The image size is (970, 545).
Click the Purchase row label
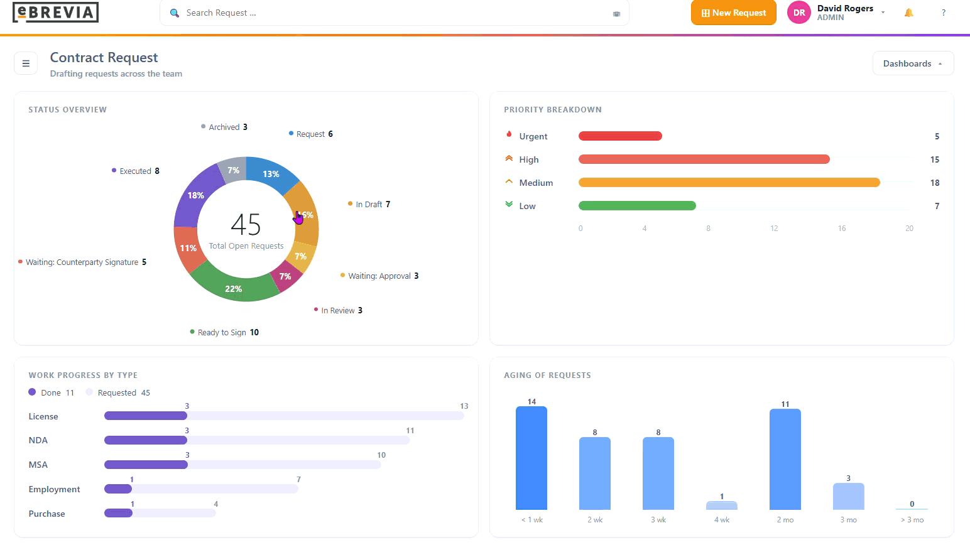pyautogui.click(x=47, y=514)
